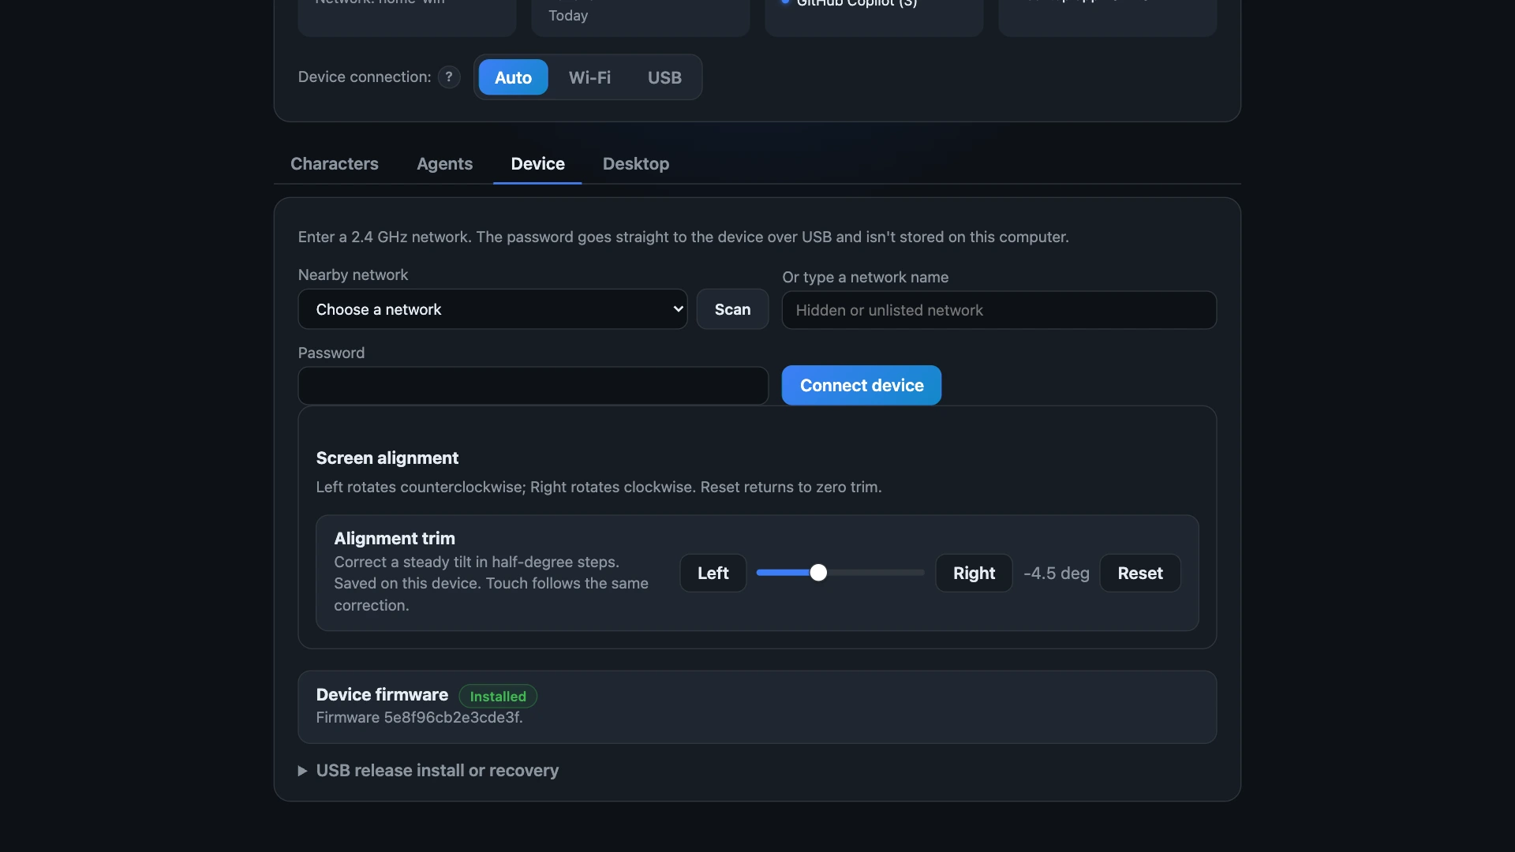Click the alignment trim slider handle

(x=818, y=573)
